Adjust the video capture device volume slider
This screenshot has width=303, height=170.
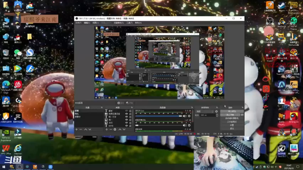[x=158, y=125]
